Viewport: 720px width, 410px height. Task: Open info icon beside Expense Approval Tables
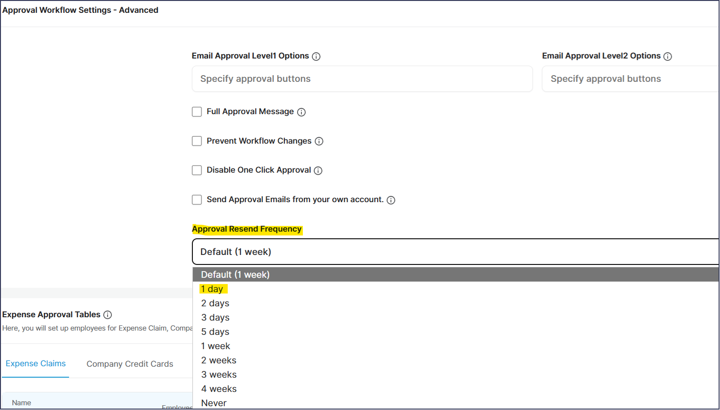[108, 315]
